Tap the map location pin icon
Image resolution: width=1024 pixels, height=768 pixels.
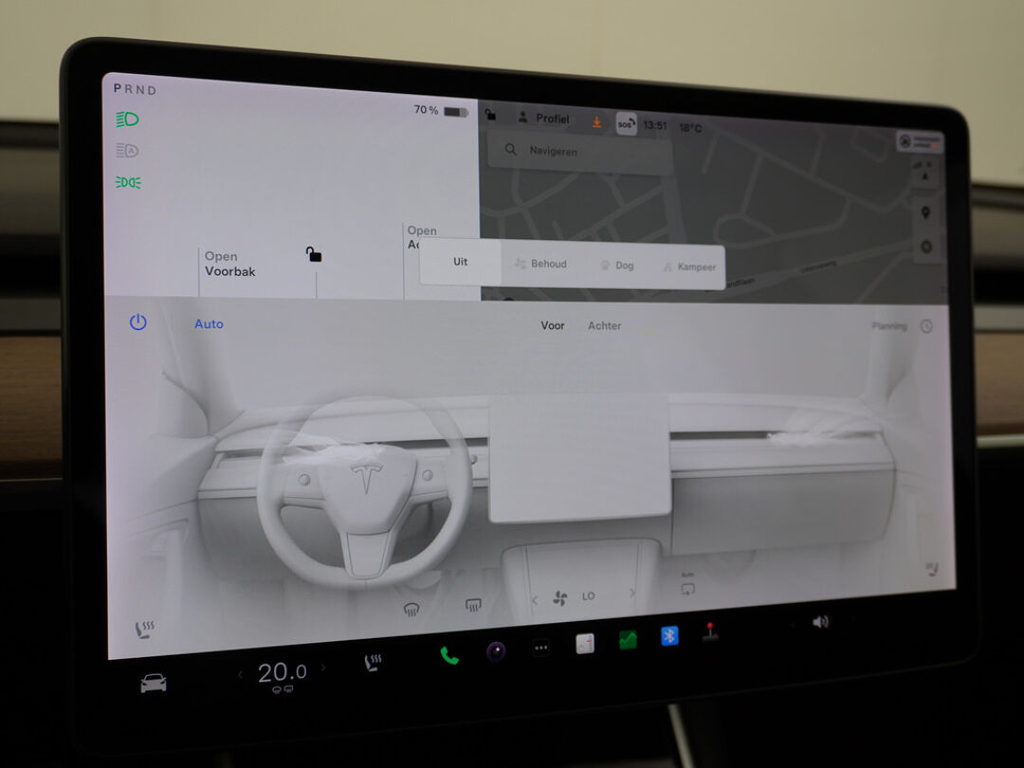pos(925,213)
